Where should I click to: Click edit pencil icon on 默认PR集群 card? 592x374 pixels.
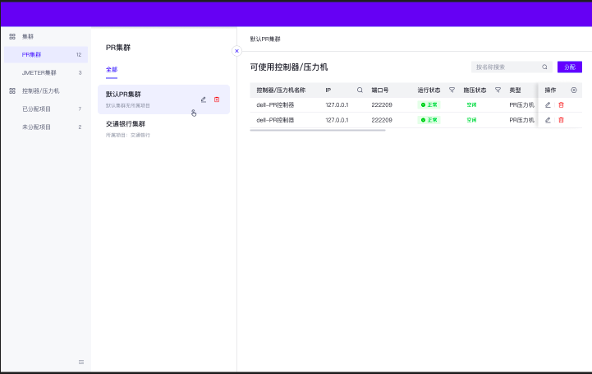click(x=204, y=99)
